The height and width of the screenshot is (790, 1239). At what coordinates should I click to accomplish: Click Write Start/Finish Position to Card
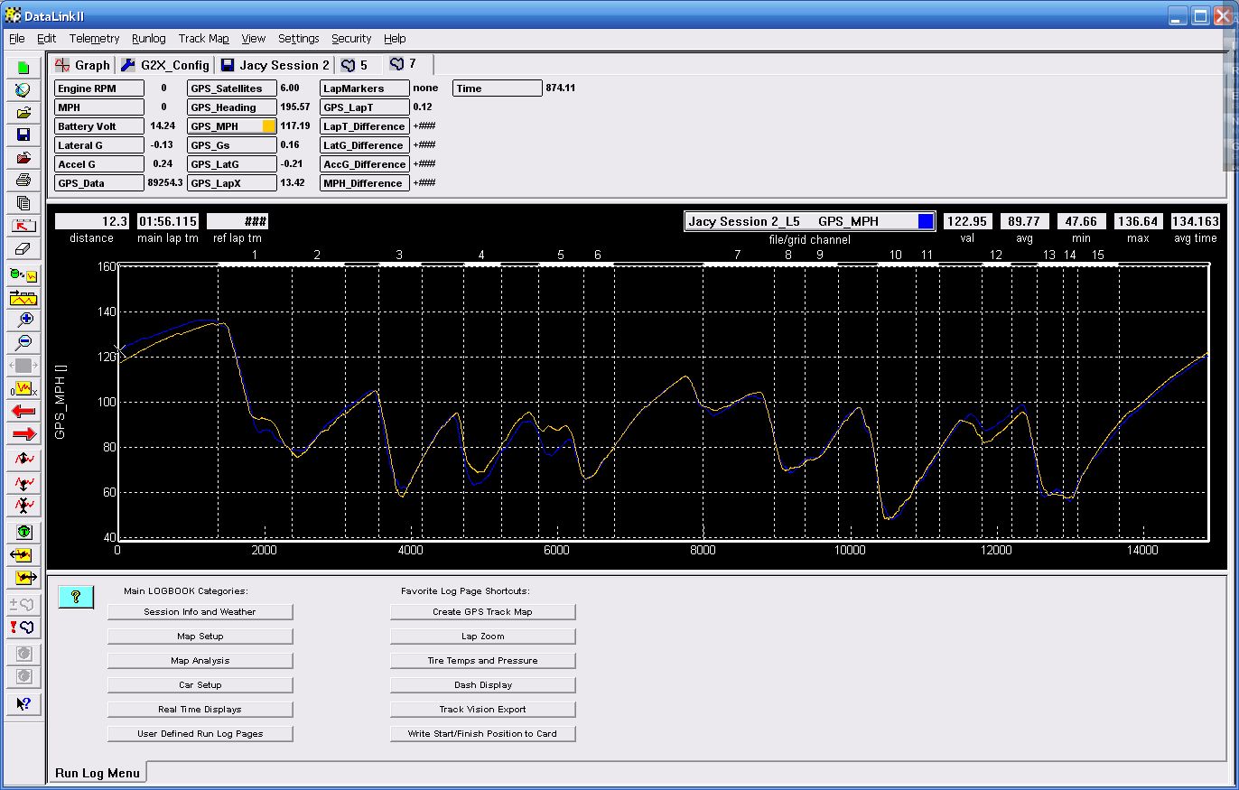[482, 733]
